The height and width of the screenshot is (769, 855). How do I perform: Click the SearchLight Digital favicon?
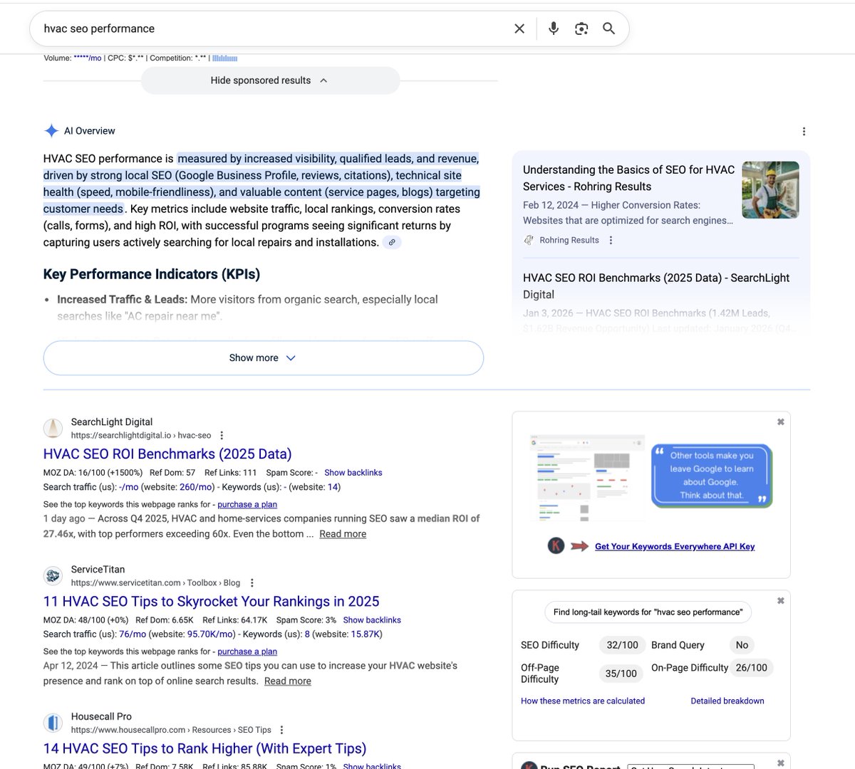tap(53, 428)
